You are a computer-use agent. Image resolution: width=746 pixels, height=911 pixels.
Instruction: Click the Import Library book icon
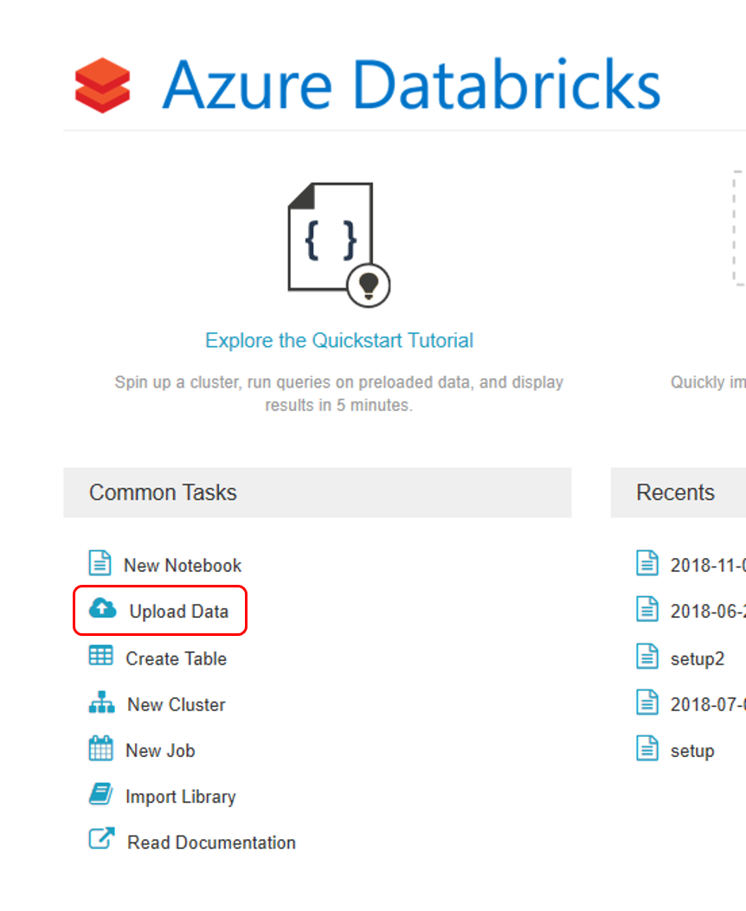100,794
